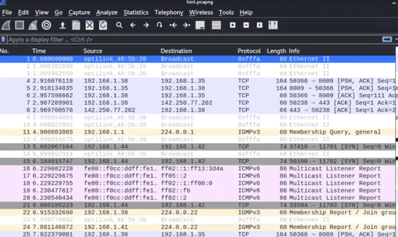Screen dimensions: 398x237
Task: Sort by the Source column header
Action: pyautogui.click(x=121, y=51)
